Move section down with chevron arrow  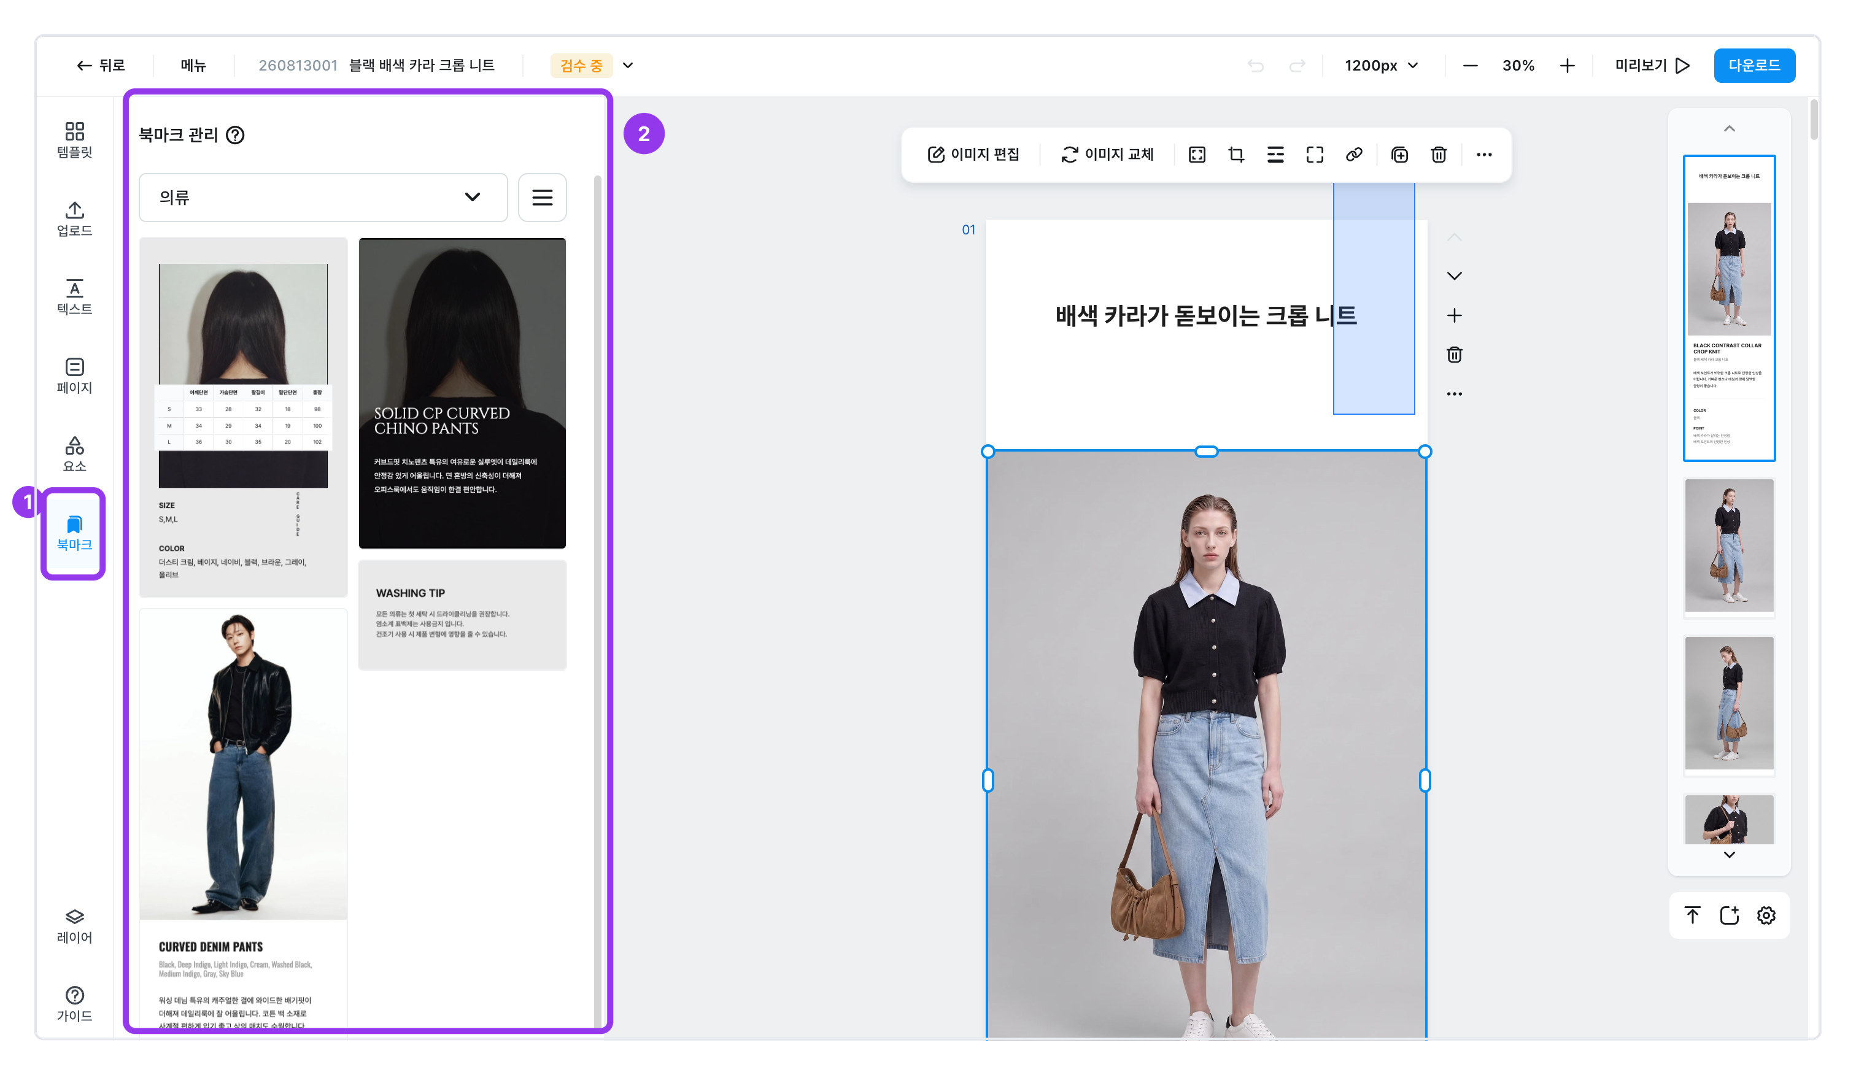click(x=1454, y=276)
